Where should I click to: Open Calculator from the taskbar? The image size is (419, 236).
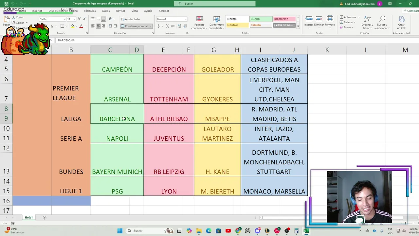point(297,231)
